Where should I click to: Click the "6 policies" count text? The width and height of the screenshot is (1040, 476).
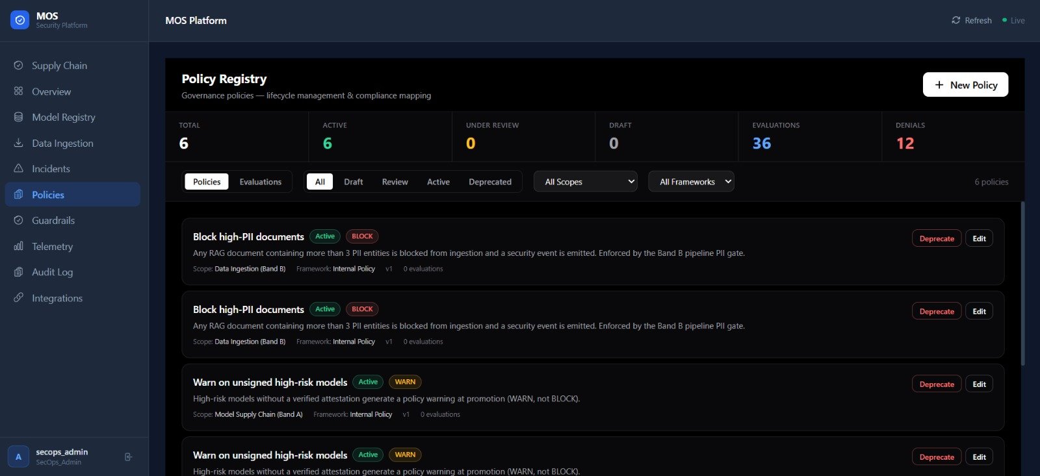click(991, 182)
